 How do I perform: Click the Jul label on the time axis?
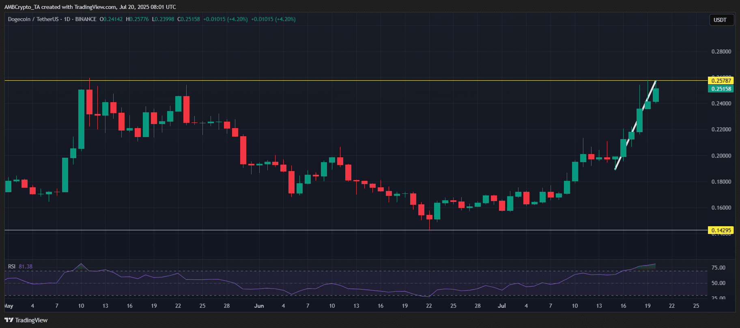[x=502, y=306]
